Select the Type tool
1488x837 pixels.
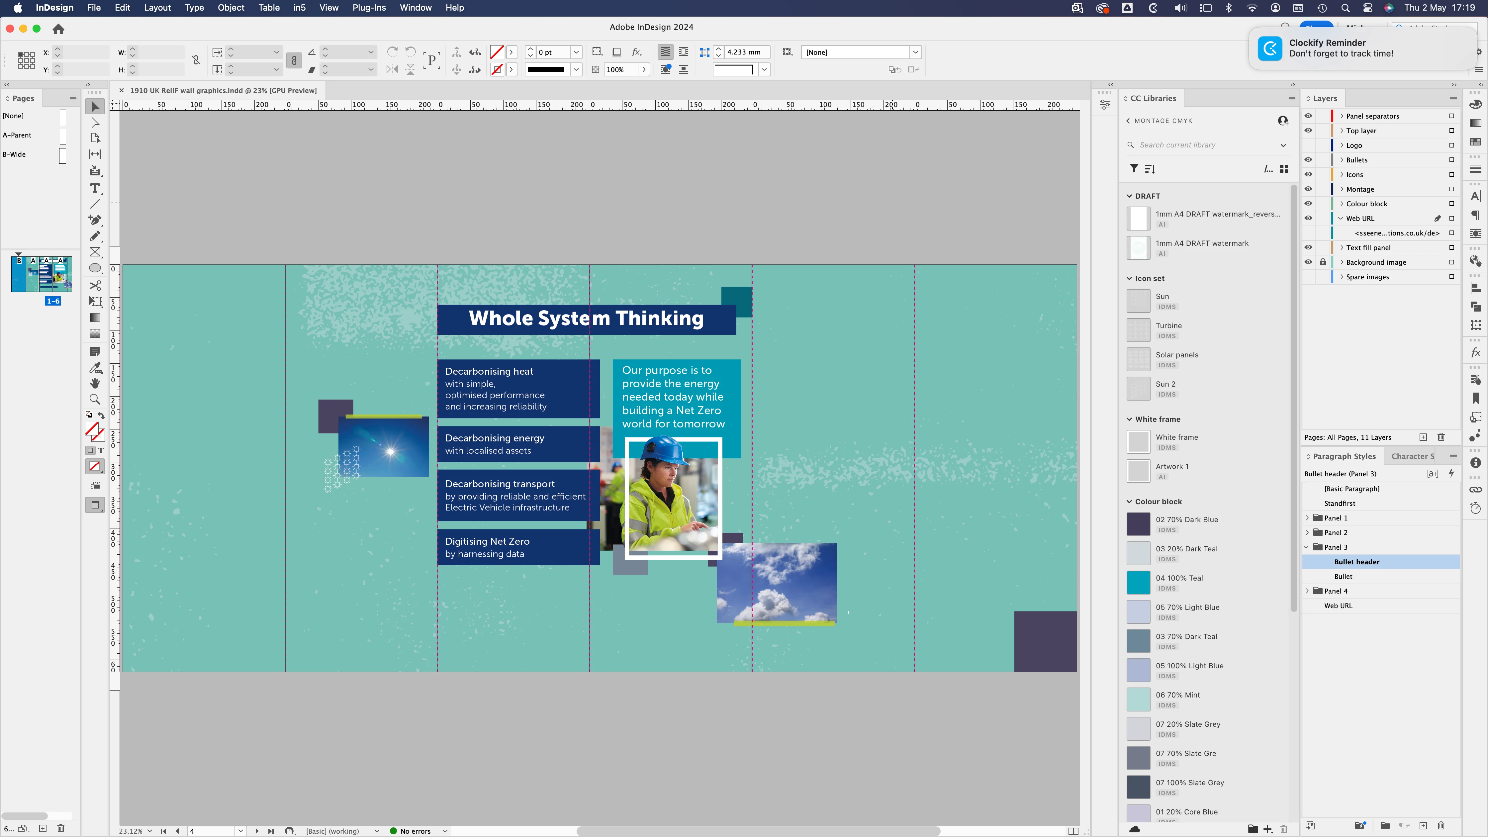point(95,188)
